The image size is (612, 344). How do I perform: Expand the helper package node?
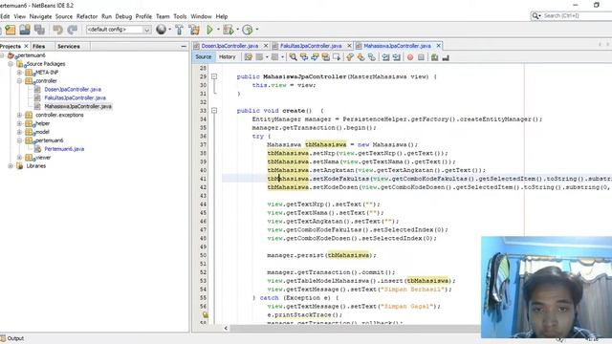click(19, 123)
